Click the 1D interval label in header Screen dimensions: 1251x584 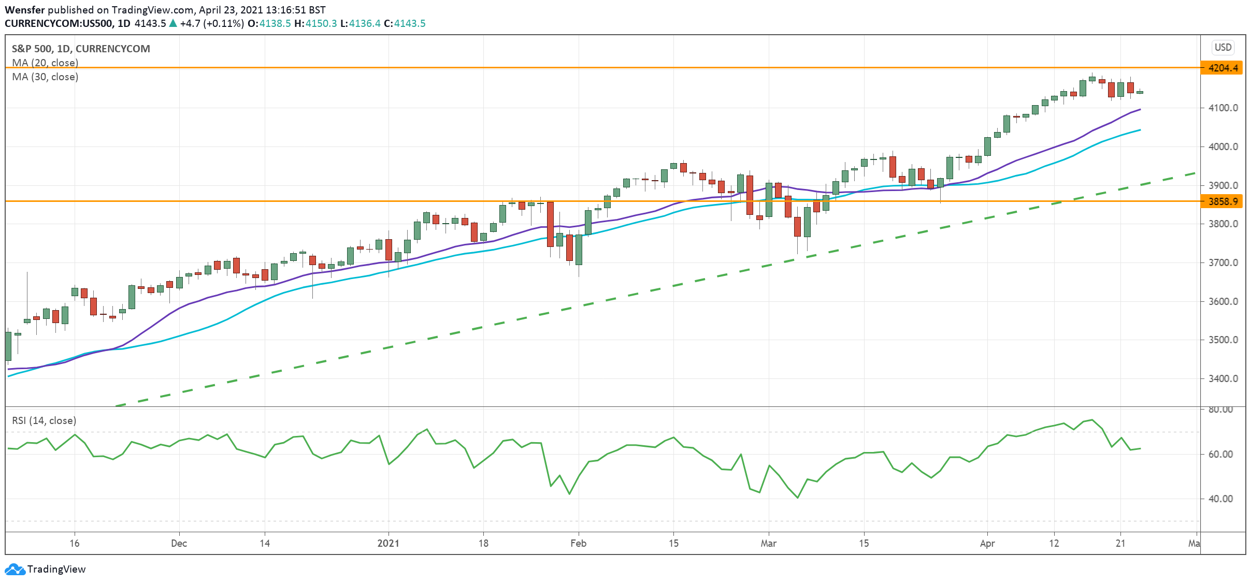coord(124,23)
